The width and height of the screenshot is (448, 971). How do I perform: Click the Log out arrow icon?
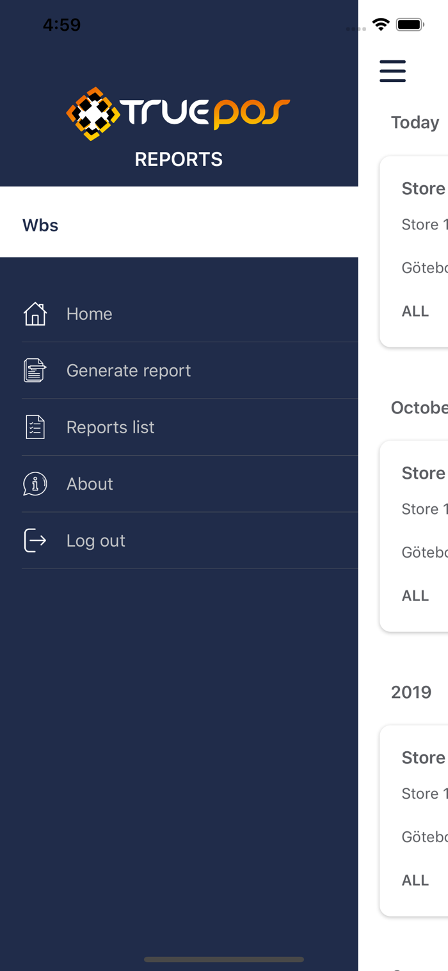35,540
